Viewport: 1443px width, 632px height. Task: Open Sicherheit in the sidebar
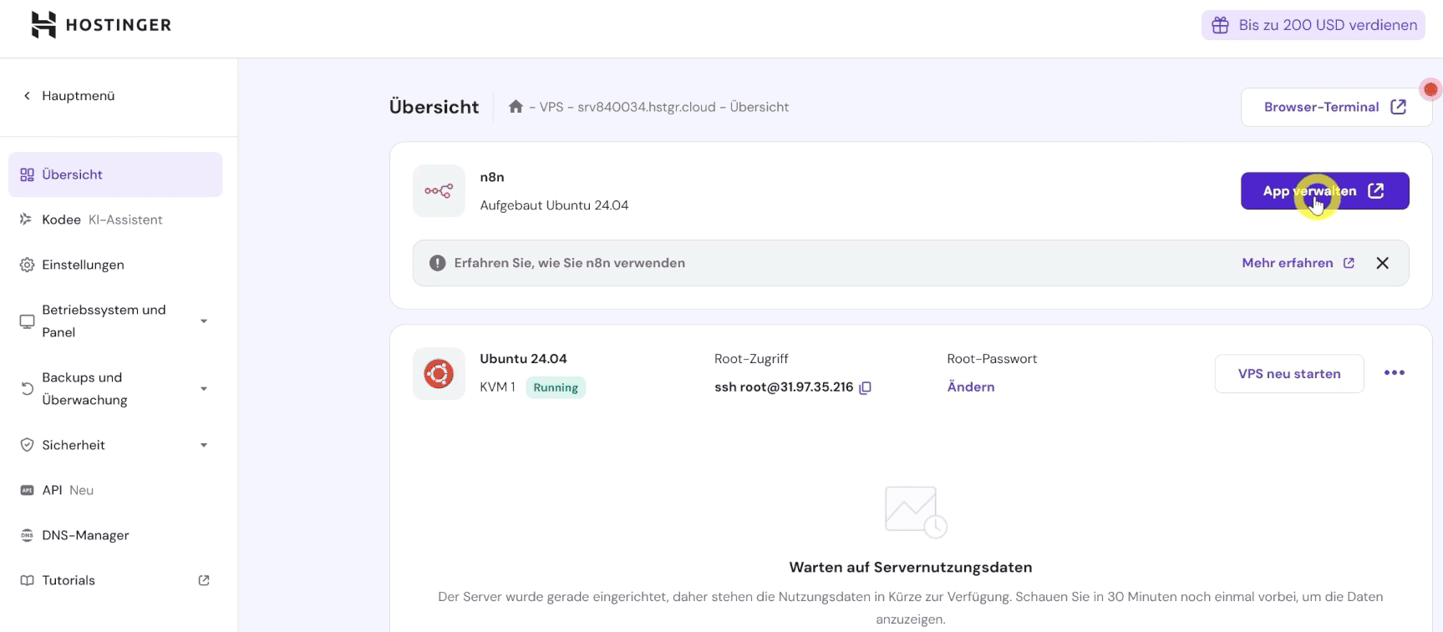(x=115, y=445)
